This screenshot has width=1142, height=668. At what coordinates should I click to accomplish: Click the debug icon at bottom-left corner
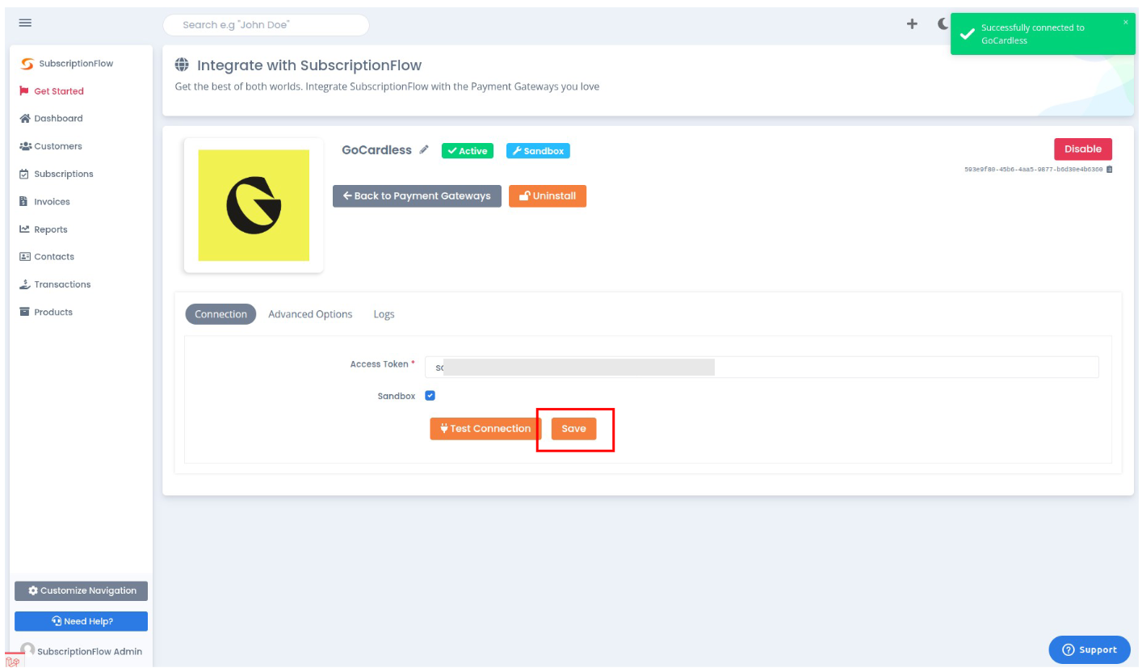click(12, 661)
